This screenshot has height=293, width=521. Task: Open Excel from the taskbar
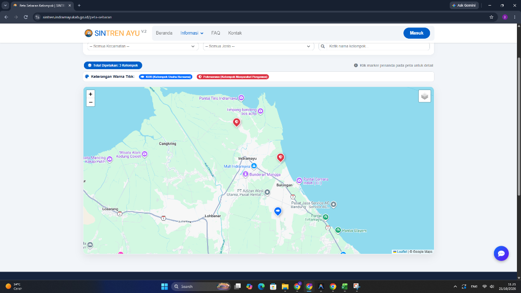coord(344,286)
